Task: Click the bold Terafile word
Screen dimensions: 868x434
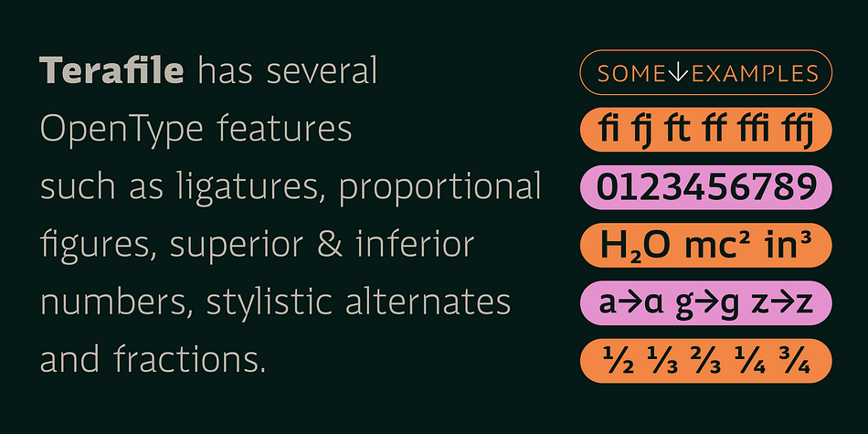Action: [111, 70]
